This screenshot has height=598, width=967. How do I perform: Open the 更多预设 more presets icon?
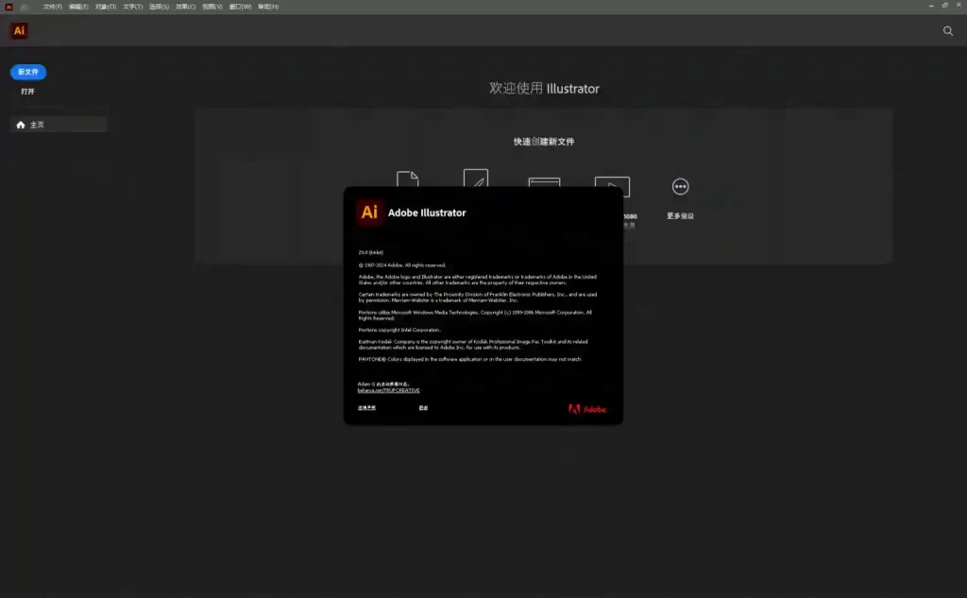(680, 187)
